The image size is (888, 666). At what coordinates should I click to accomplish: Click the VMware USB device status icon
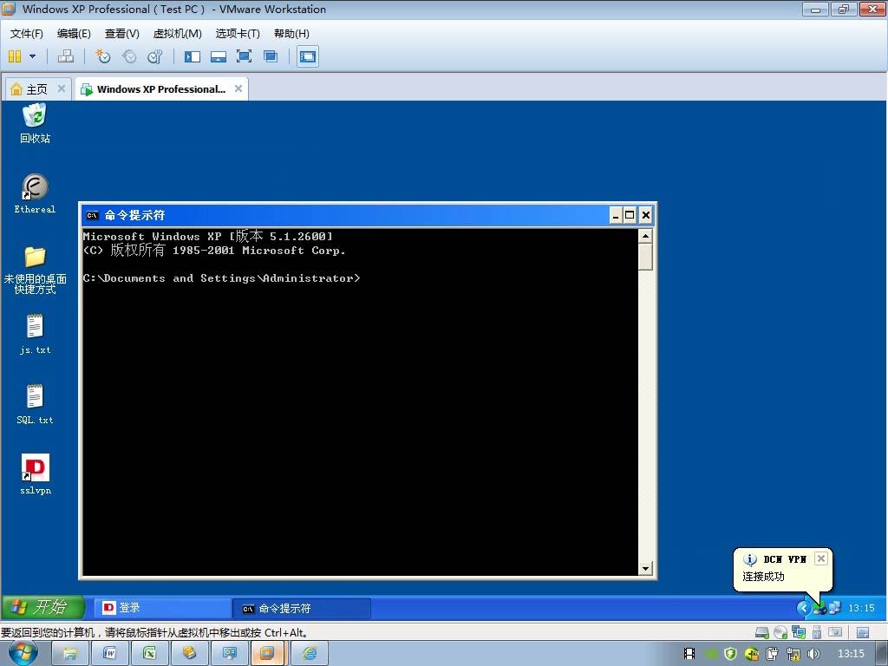tap(817, 632)
